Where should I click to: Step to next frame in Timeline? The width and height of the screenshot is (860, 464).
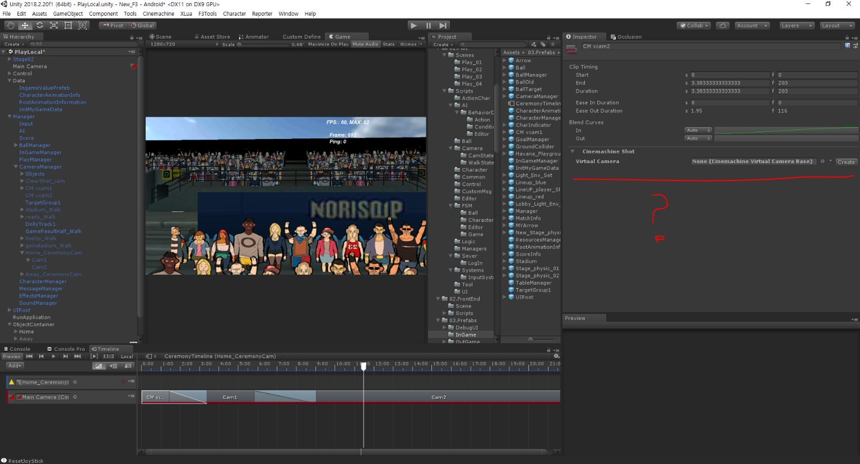point(66,356)
